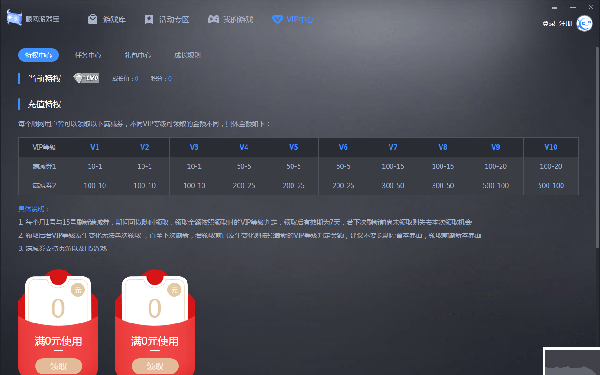
Task: Click the 元 badge on second red envelope
Action: pyautogui.click(x=174, y=290)
